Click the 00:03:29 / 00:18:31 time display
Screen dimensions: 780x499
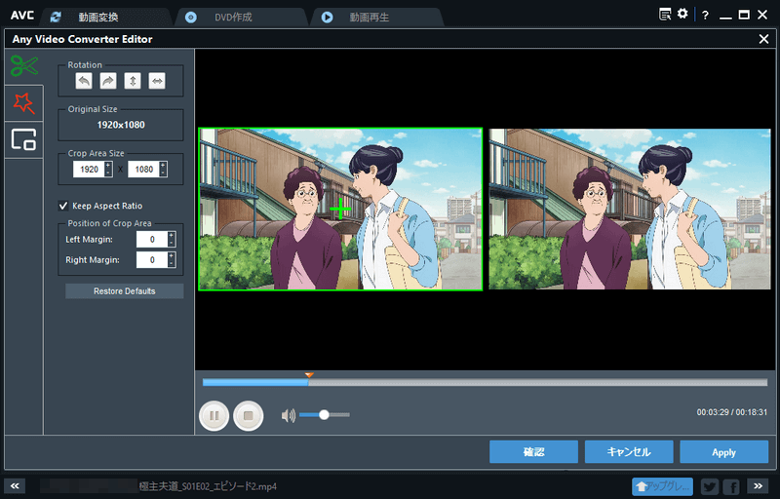pyautogui.click(x=732, y=412)
